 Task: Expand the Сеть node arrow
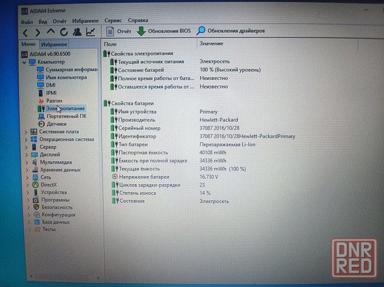(26, 177)
